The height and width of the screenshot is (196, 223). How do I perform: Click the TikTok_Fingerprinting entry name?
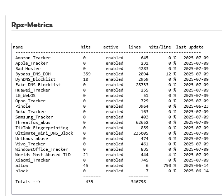point(42,128)
